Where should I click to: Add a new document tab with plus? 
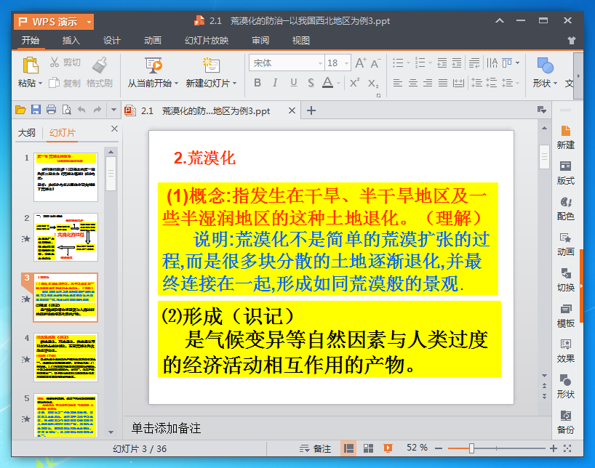click(311, 110)
